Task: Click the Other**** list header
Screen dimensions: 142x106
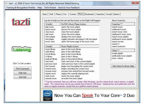Action: pyautogui.click(x=123, y=50)
